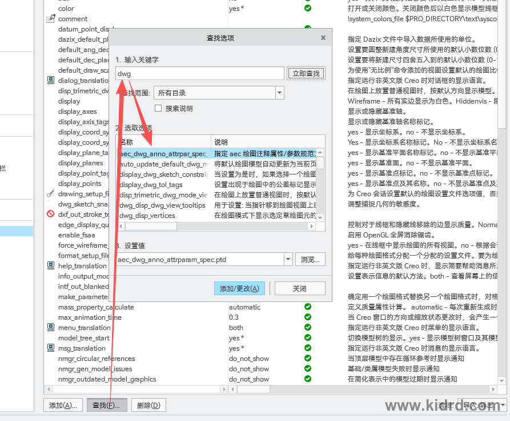Image resolution: width=510 pixels, height=421 pixels.
Task: Close the 查找选项 dialog with X
Action: coord(323,38)
